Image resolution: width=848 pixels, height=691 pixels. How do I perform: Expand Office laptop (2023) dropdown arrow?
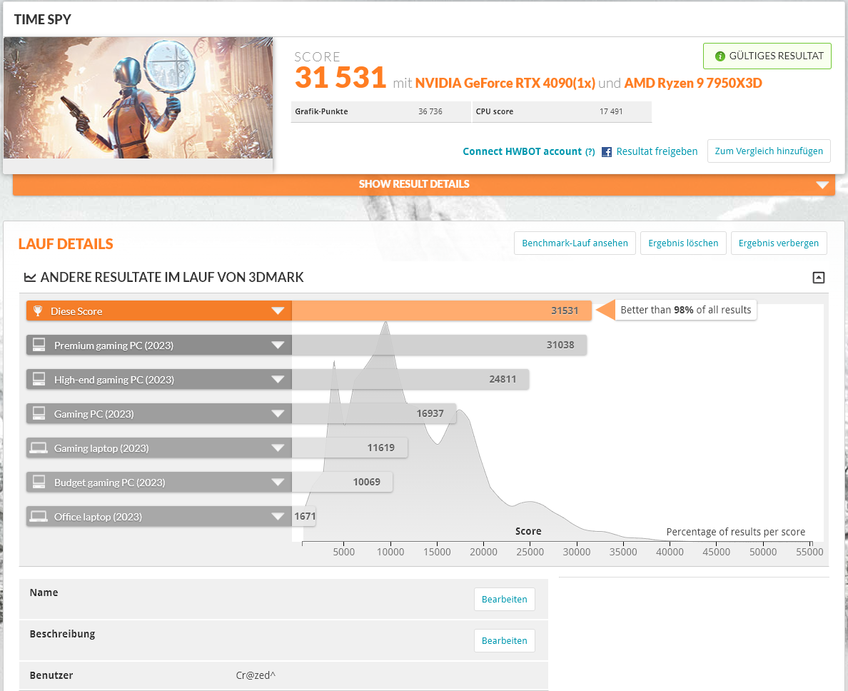278,516
